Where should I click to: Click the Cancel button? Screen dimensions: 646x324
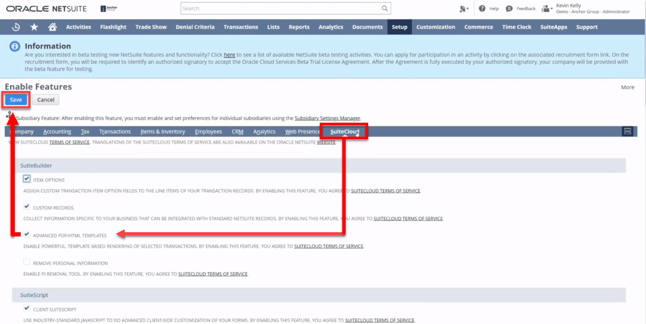[46, 100]
